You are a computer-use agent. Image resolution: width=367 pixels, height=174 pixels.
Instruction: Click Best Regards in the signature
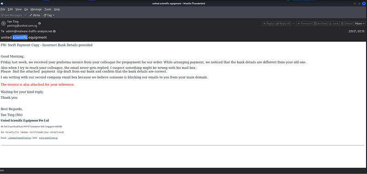(x=12, y=109)
